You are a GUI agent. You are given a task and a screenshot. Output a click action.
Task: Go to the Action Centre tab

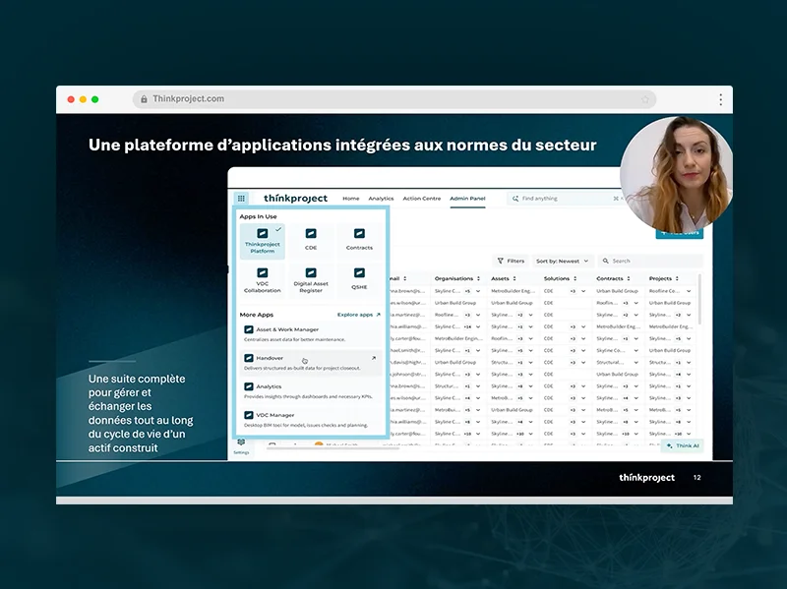(421, 198)
